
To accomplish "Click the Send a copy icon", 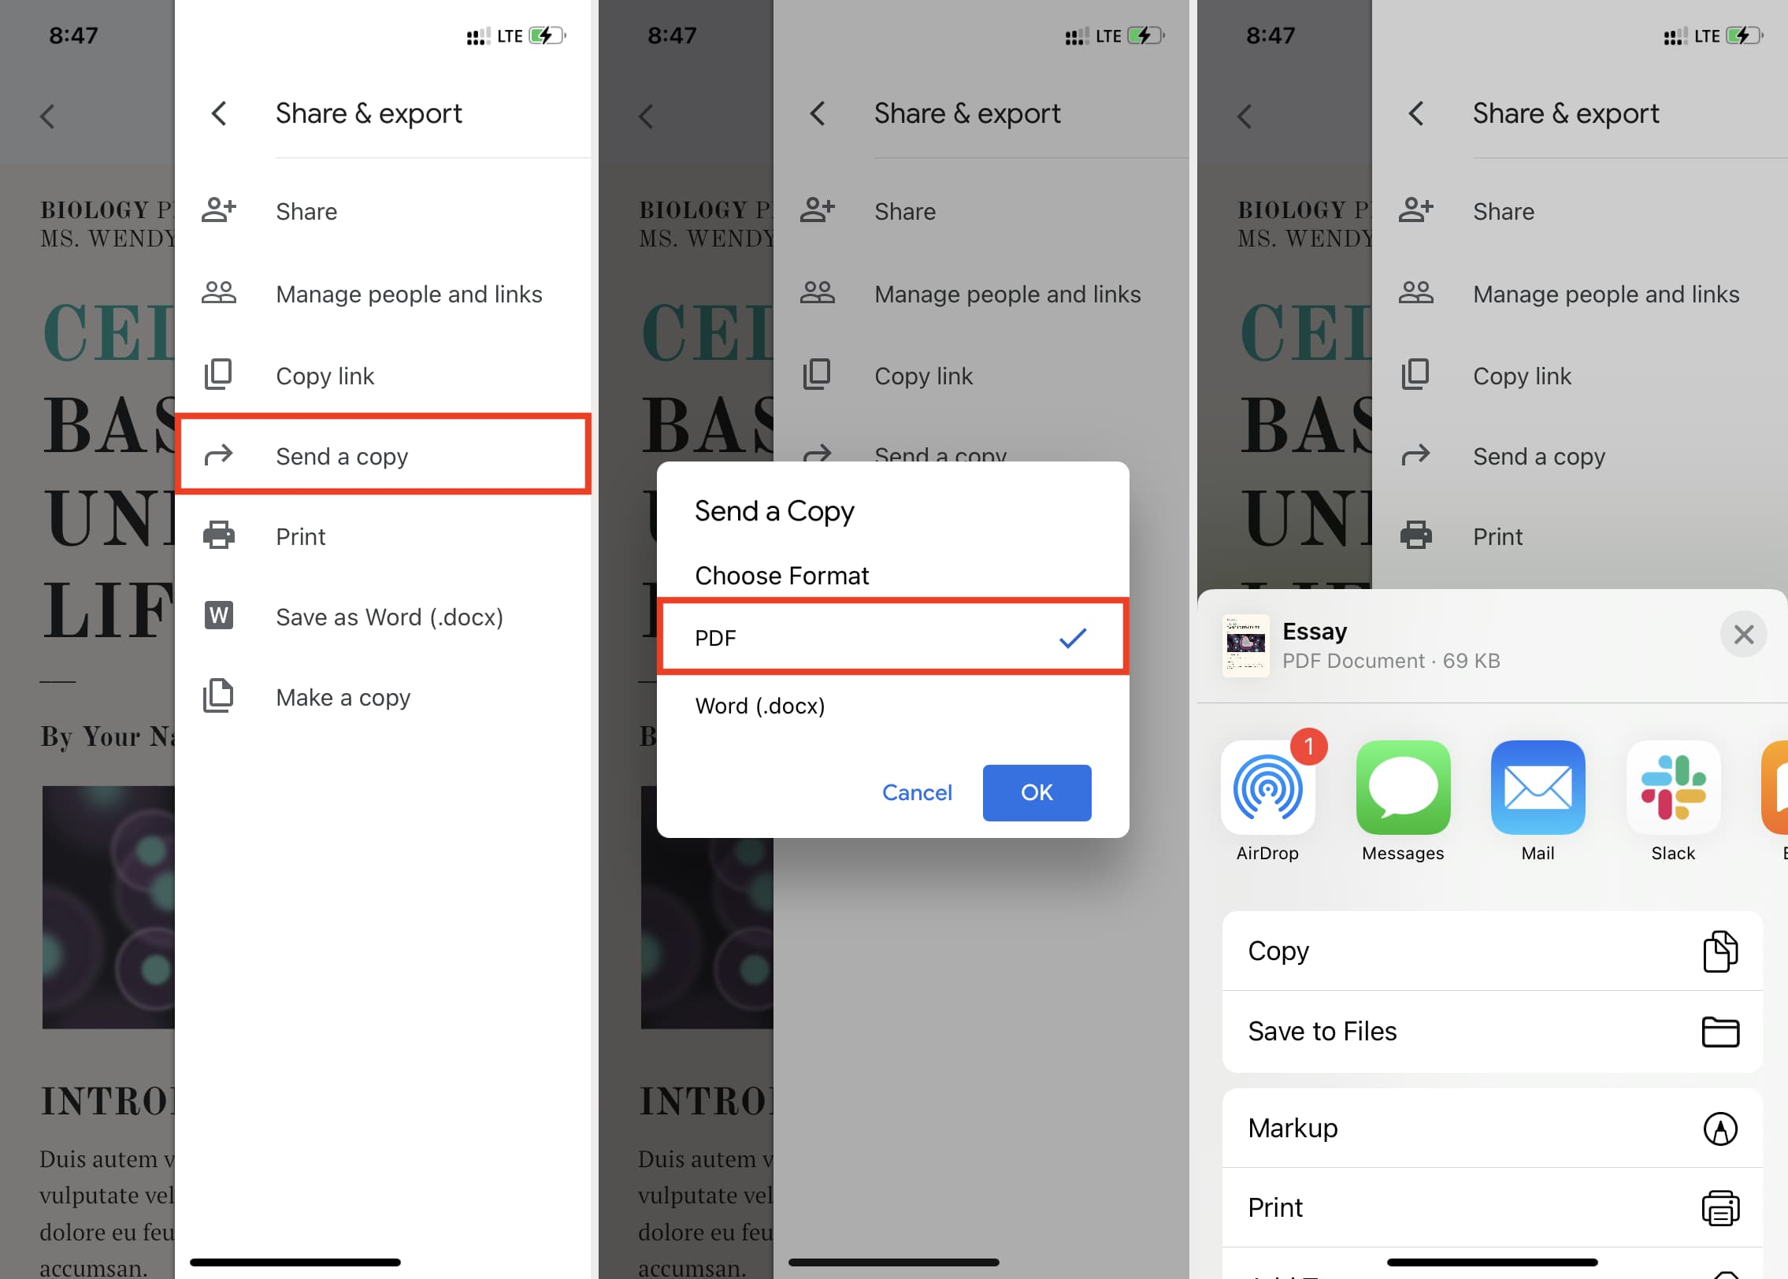I will pos(219,454).
